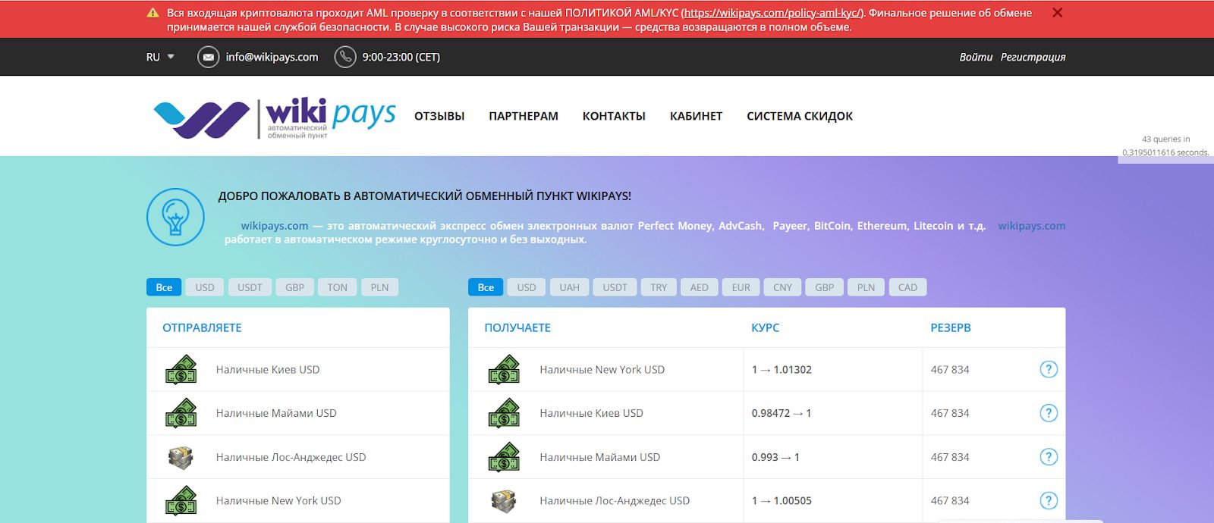The height and width of the screenshot is (523, 1214).
Task: Open the КОНТАКТЫ menu item
Action: (x=614, y=116)
